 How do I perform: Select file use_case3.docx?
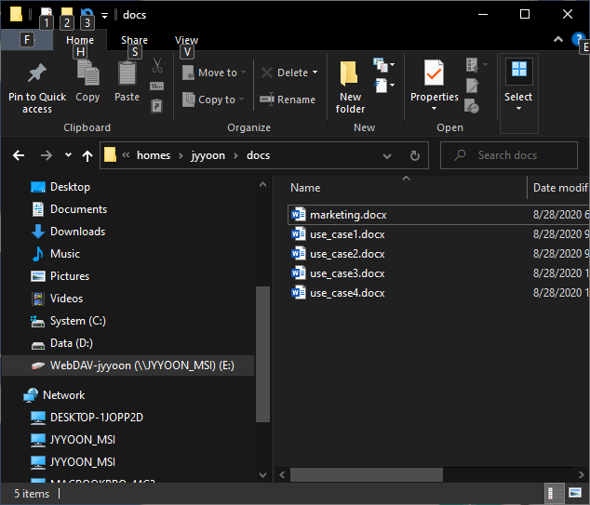(x=347, y=273)
